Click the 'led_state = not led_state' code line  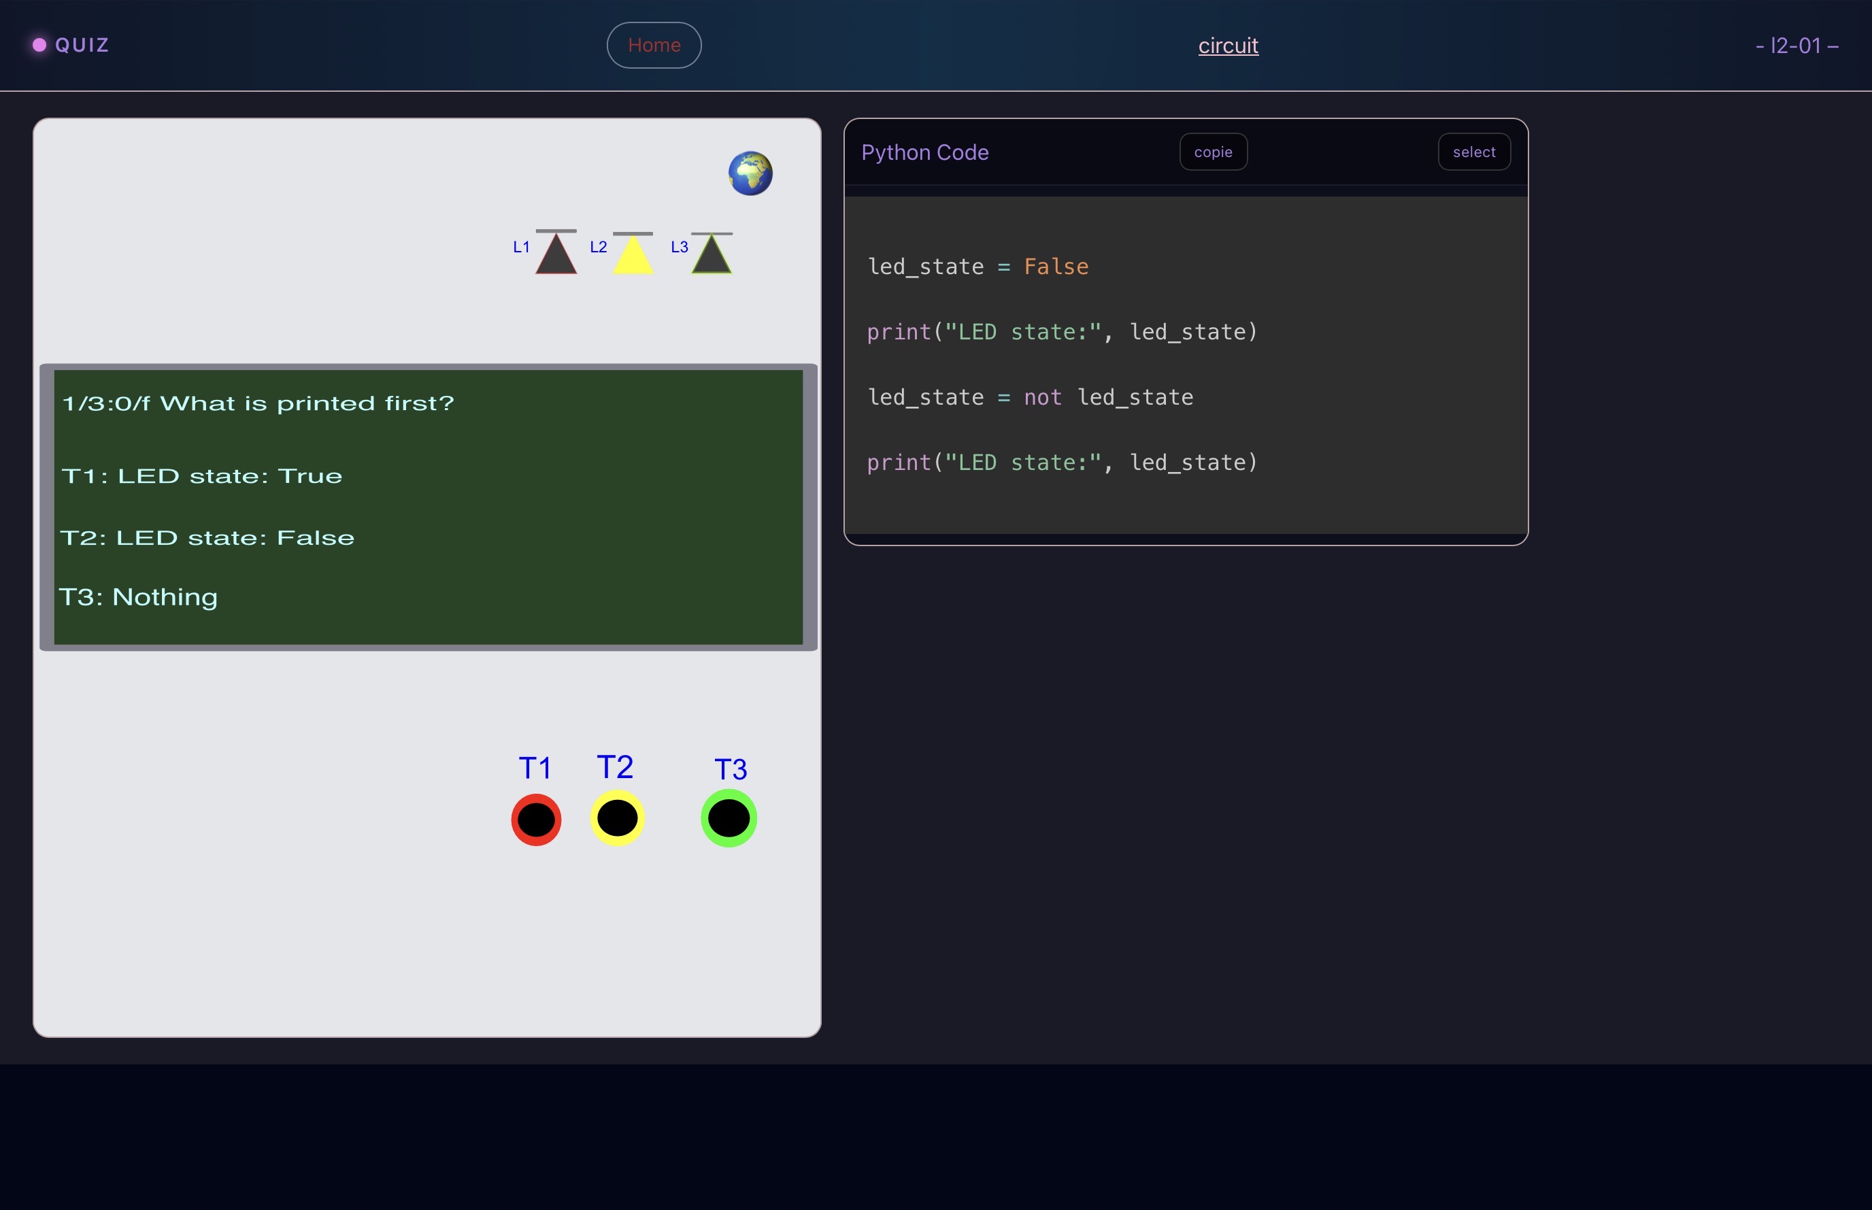pyautogui.click(x=1029, y=398)
